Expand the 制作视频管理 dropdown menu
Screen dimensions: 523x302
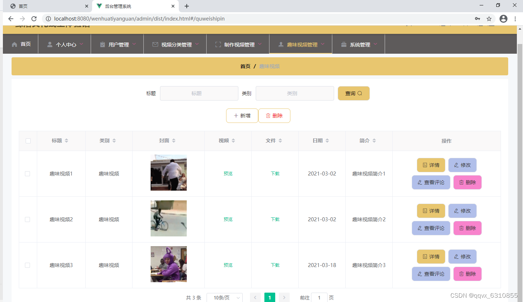tap(260, 44)
